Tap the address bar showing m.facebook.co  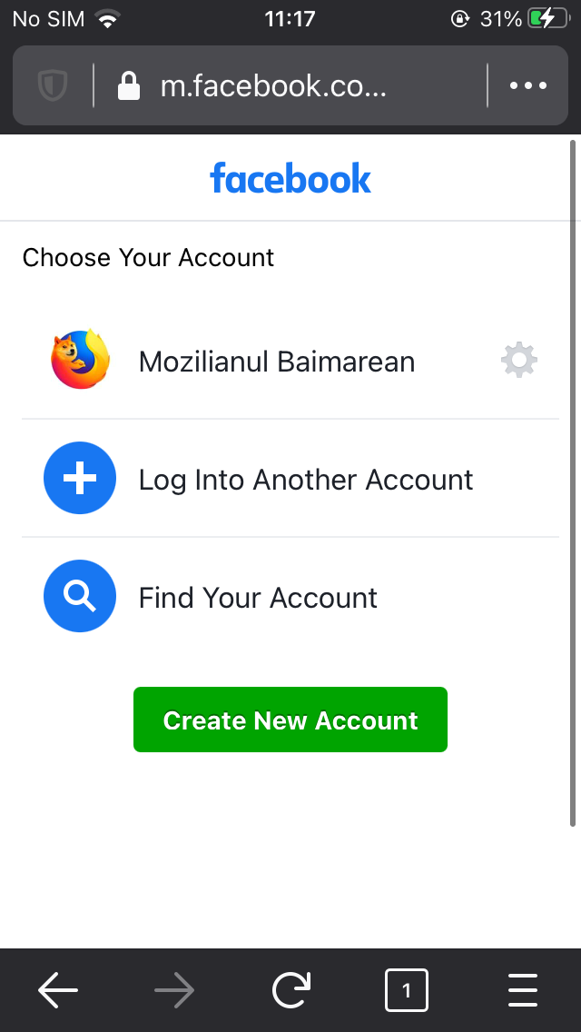coord(272,85)
